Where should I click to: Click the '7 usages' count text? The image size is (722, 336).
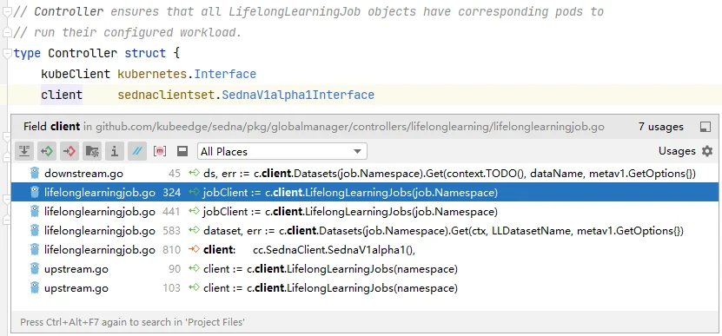point(661,127)
